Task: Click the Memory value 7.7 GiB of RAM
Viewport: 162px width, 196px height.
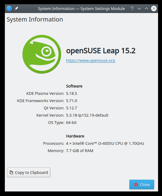Action: pyautogui.click(x=80, y=151)
